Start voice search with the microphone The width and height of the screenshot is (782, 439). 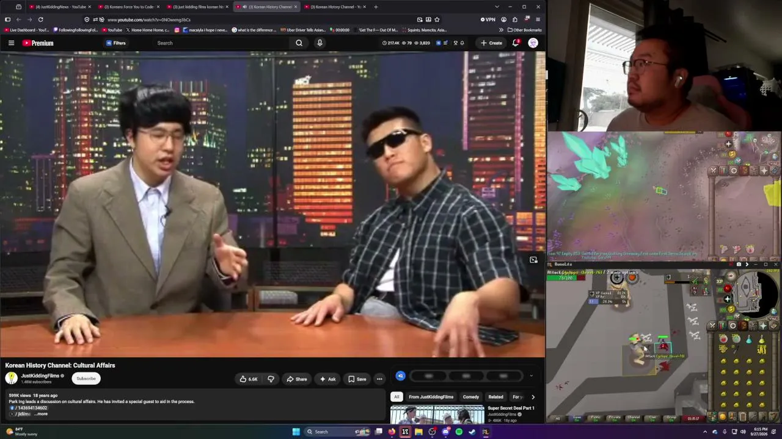[320, 43]
